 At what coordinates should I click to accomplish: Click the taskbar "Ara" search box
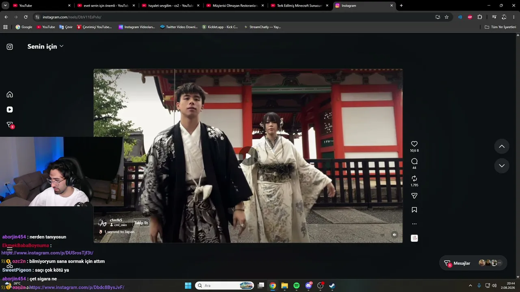(x=224, y=286)
